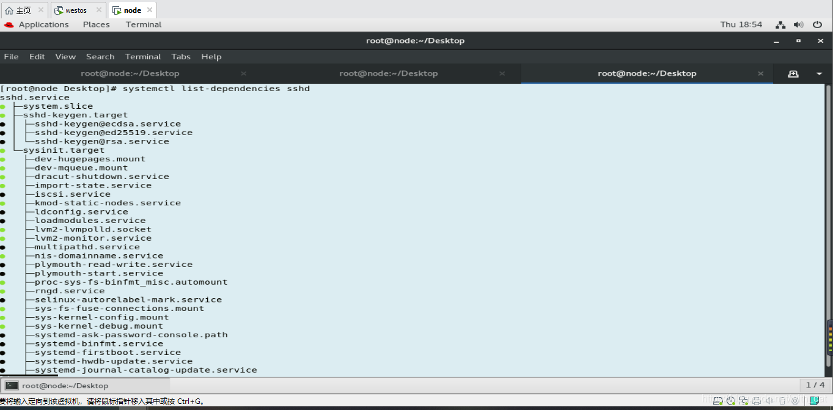Image resolution: width=833 pixels, height=410 pixels.
Task: Click lvm2-lvmpolld.socket entry
Action: [94, 230]
